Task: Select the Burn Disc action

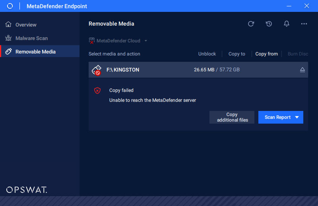Action: pos(298,54)
